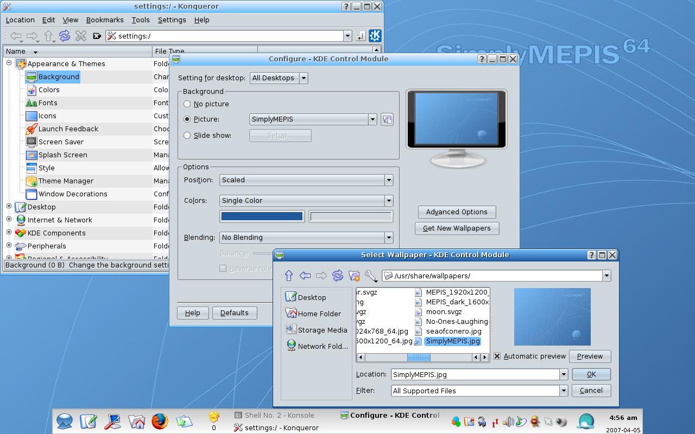Select Slide show radio button
The image size is (695, 434).
click(x=187, y=136)
